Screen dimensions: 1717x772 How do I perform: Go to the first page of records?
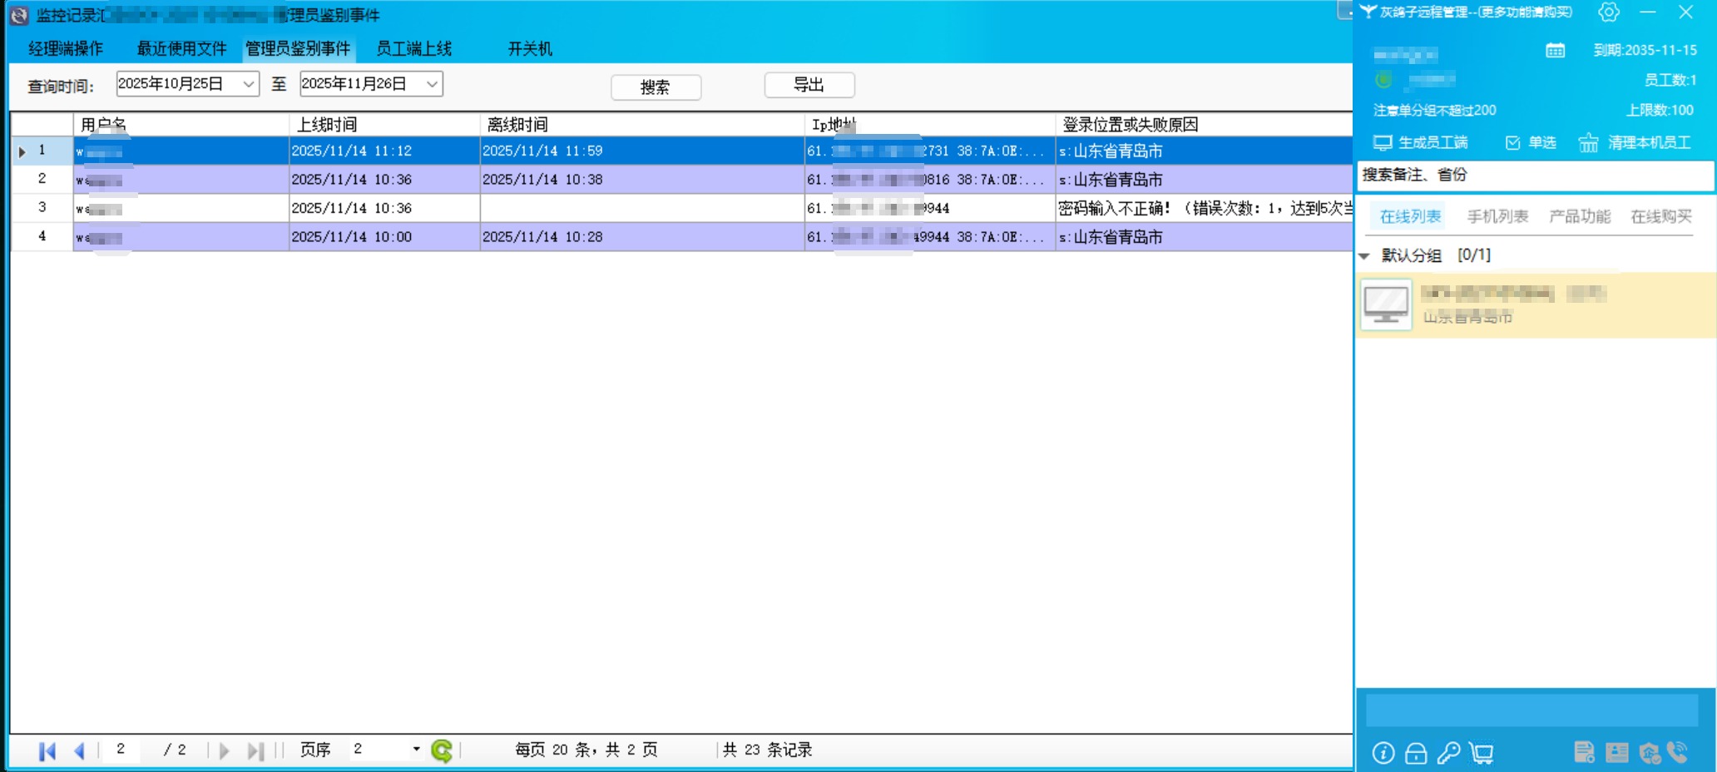[x=47, y=750]
